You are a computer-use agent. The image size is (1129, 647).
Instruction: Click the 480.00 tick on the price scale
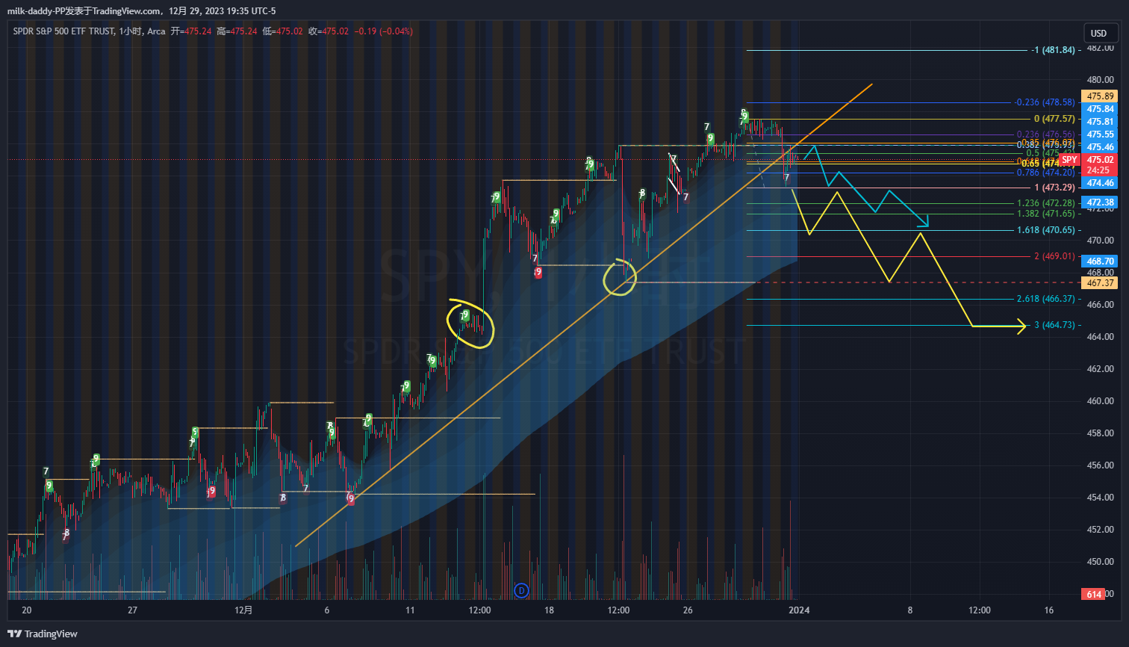pyautogui.click(x=1100, y=80)
